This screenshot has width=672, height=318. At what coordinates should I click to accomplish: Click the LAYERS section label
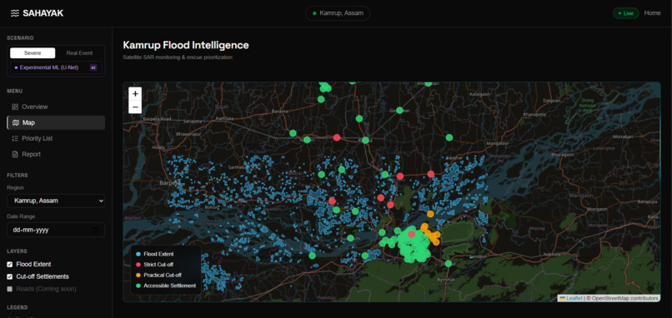coord(17,251)
